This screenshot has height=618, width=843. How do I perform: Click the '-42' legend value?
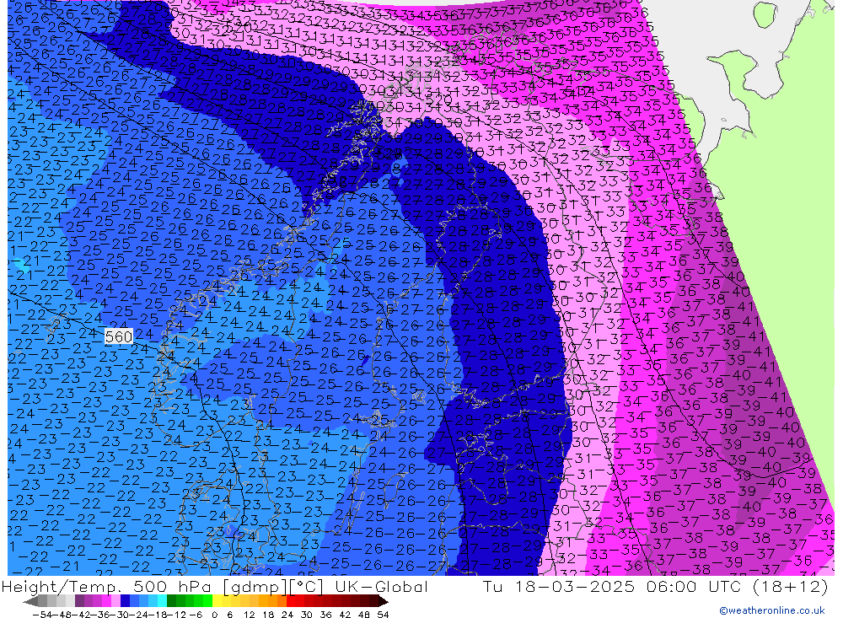coord(81,615)
